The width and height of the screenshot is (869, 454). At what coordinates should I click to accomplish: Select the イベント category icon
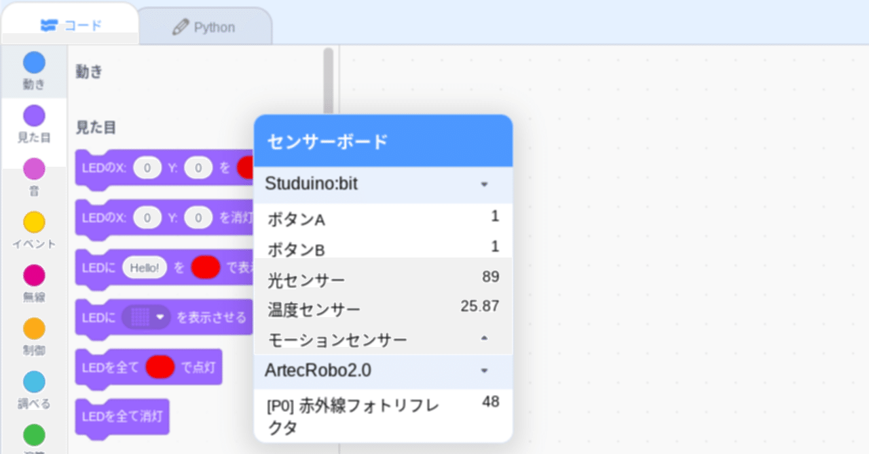click(x=33, y=222)
